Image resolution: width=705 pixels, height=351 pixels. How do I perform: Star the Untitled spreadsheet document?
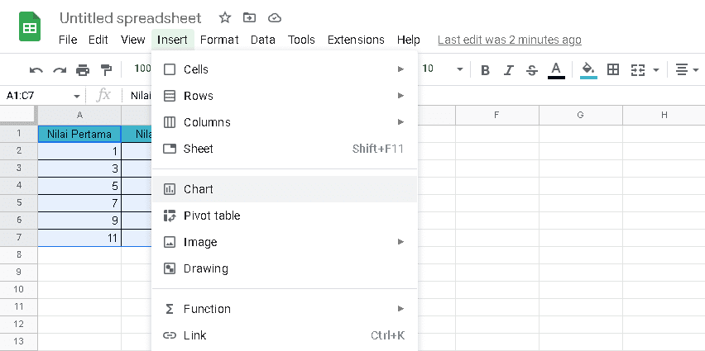click(225, 17)
